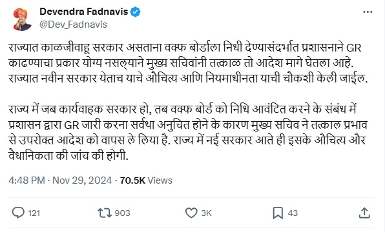Like the tweet with the heart icon
Screen dimensions: 385x232
[x=191, y=213]
